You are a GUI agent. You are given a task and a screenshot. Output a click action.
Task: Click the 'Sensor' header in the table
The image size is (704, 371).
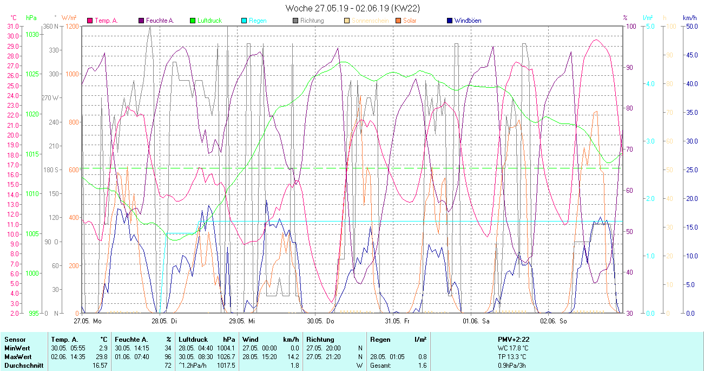tap(15, 339)
